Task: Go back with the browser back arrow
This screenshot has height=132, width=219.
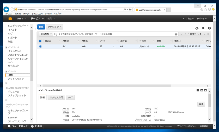Action: click(6, 9)
